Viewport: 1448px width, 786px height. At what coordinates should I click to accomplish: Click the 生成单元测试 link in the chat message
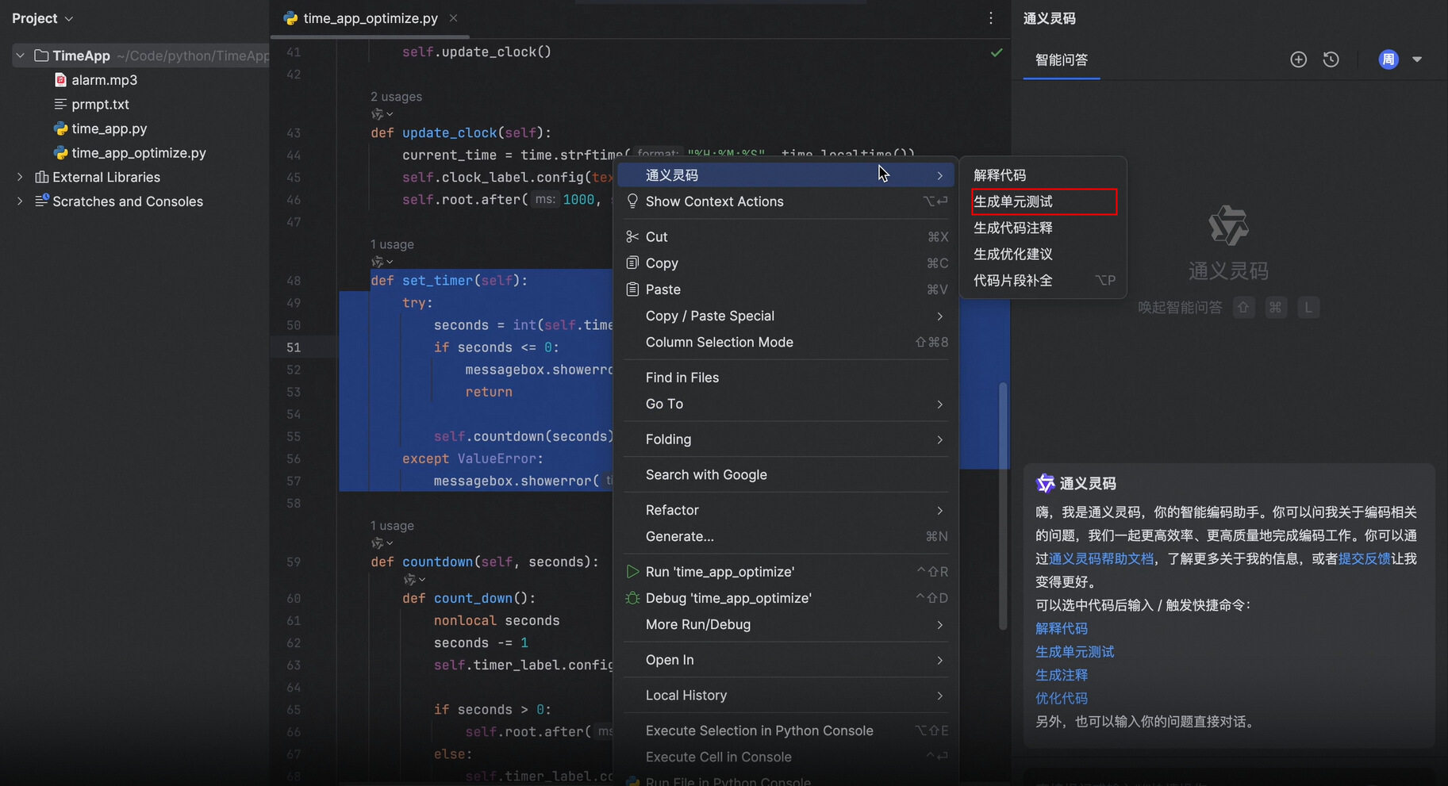(x=1075, y=651)
